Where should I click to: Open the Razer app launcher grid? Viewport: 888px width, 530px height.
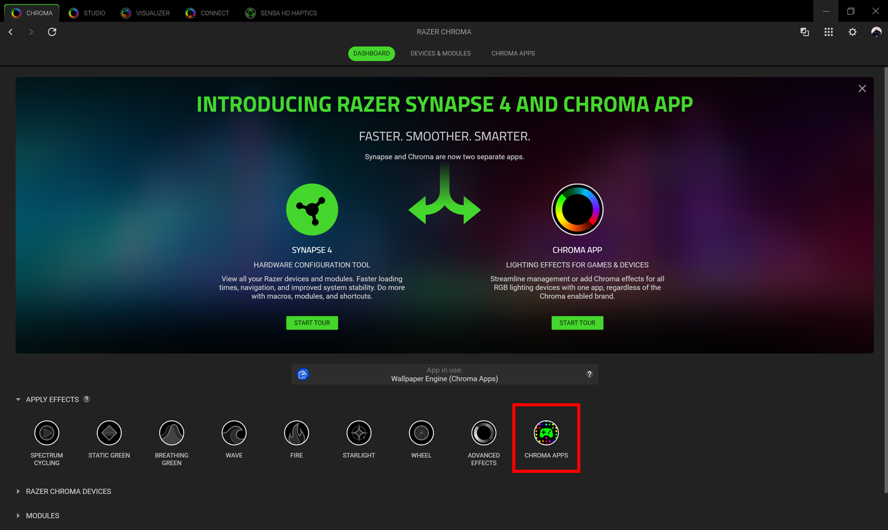click(x=829, y=31)
